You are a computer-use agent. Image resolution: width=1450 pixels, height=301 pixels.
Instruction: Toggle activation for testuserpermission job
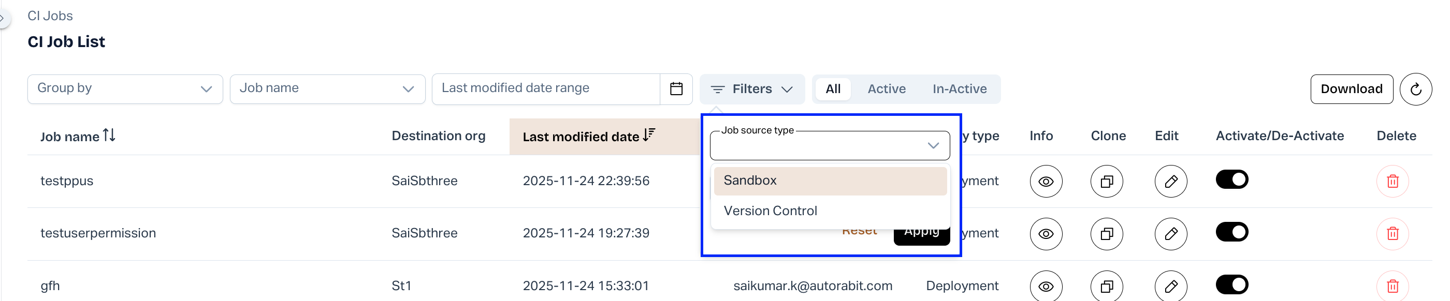tap(1231, 232)
